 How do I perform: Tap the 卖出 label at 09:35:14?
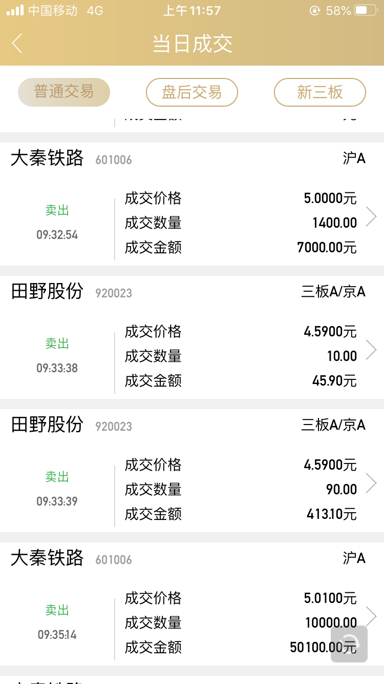click(57, 610)
